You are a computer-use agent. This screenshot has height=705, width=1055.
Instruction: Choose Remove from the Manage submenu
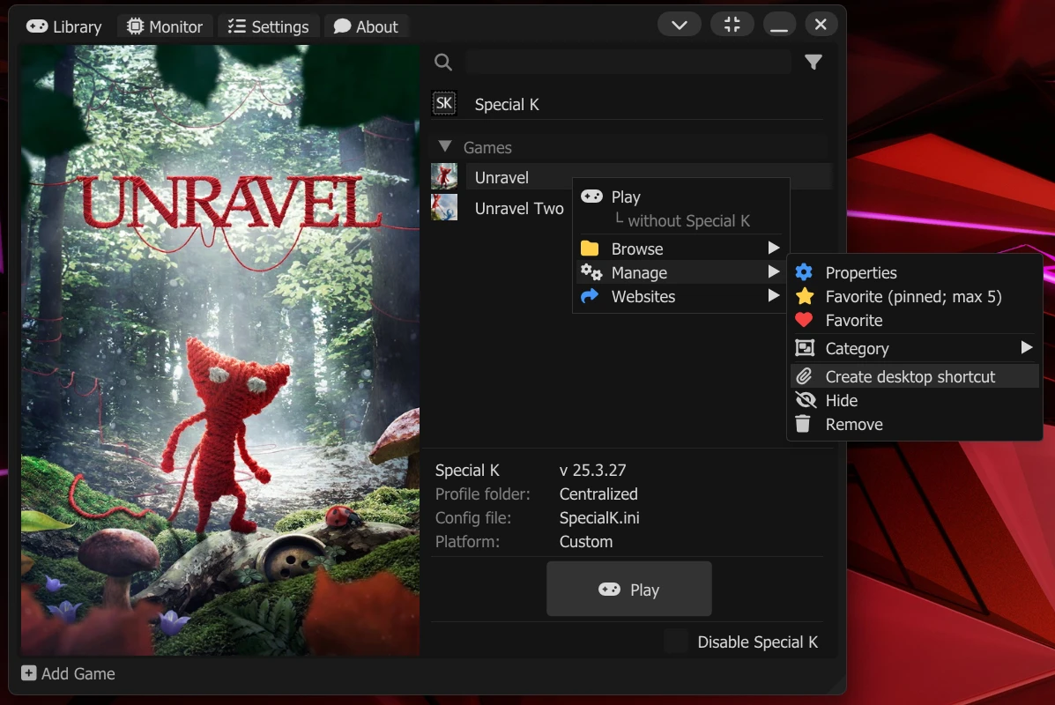[915, 425]
